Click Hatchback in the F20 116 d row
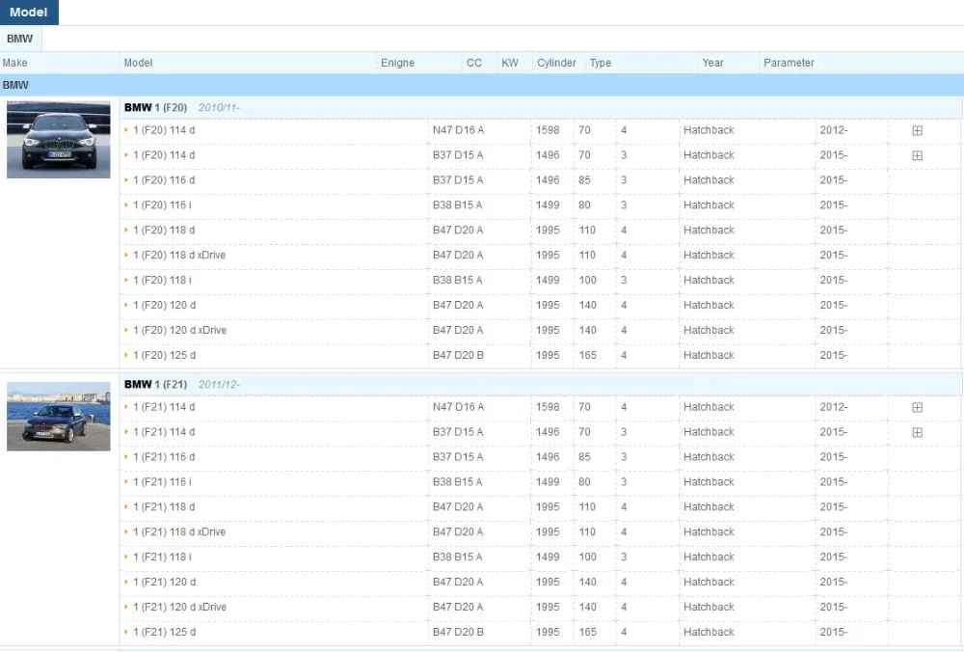 click(x=709, y=180)
